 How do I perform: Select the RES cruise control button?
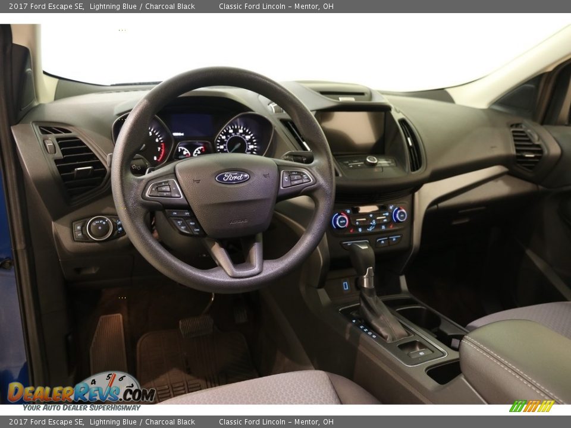pos(192,224)
